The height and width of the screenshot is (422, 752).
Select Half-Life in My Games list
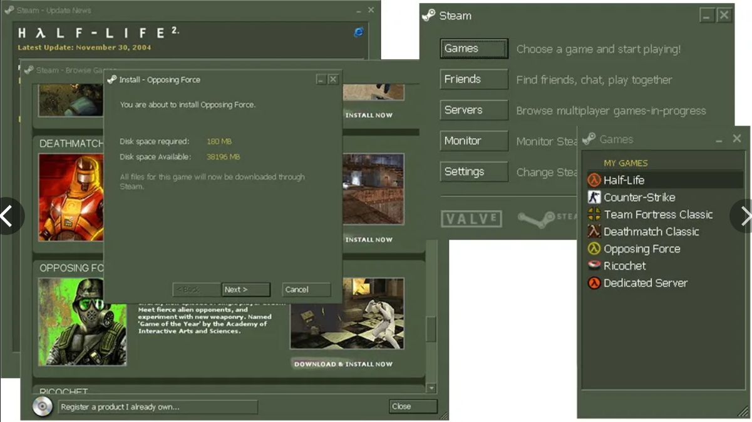pyautogui.click(x=664, y=180)
